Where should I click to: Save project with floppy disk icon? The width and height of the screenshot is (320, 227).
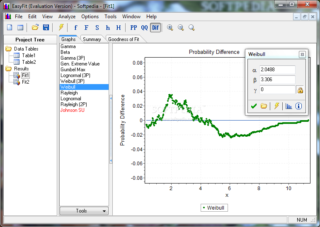tap(46, 27)
